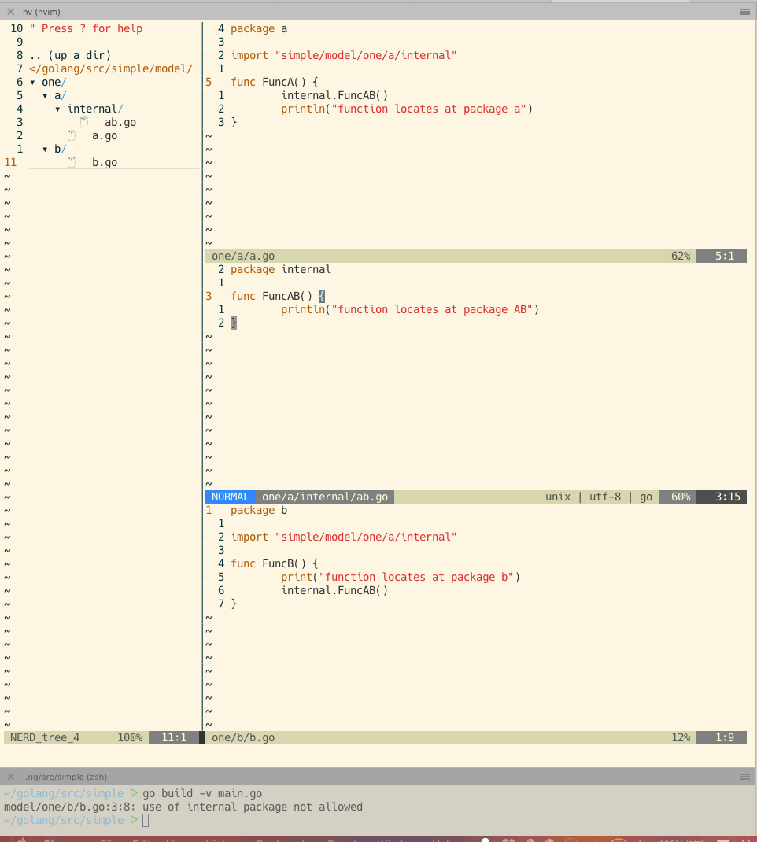Focus the one/a/a.go status line

pyautogui.click(x=243, y=257)
